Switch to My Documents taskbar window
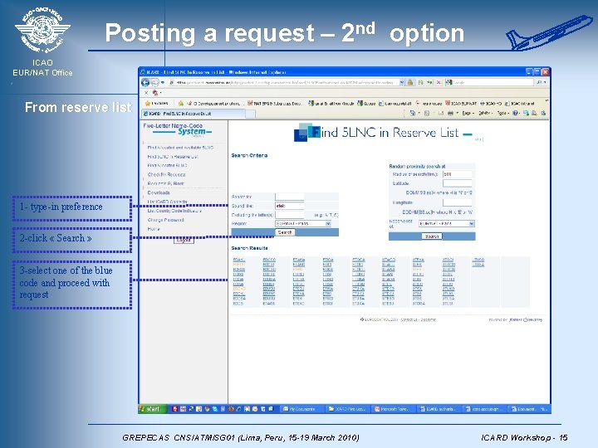Image resolution: width=598 pixels, height=448 pixels. (302, 409)
